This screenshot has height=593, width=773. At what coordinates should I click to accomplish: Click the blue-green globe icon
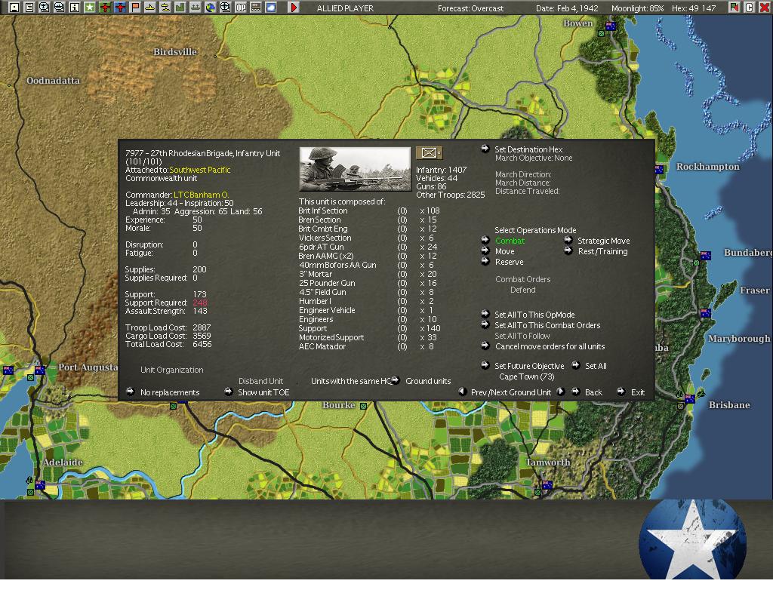pyautogui.click(x=211, y=8)
